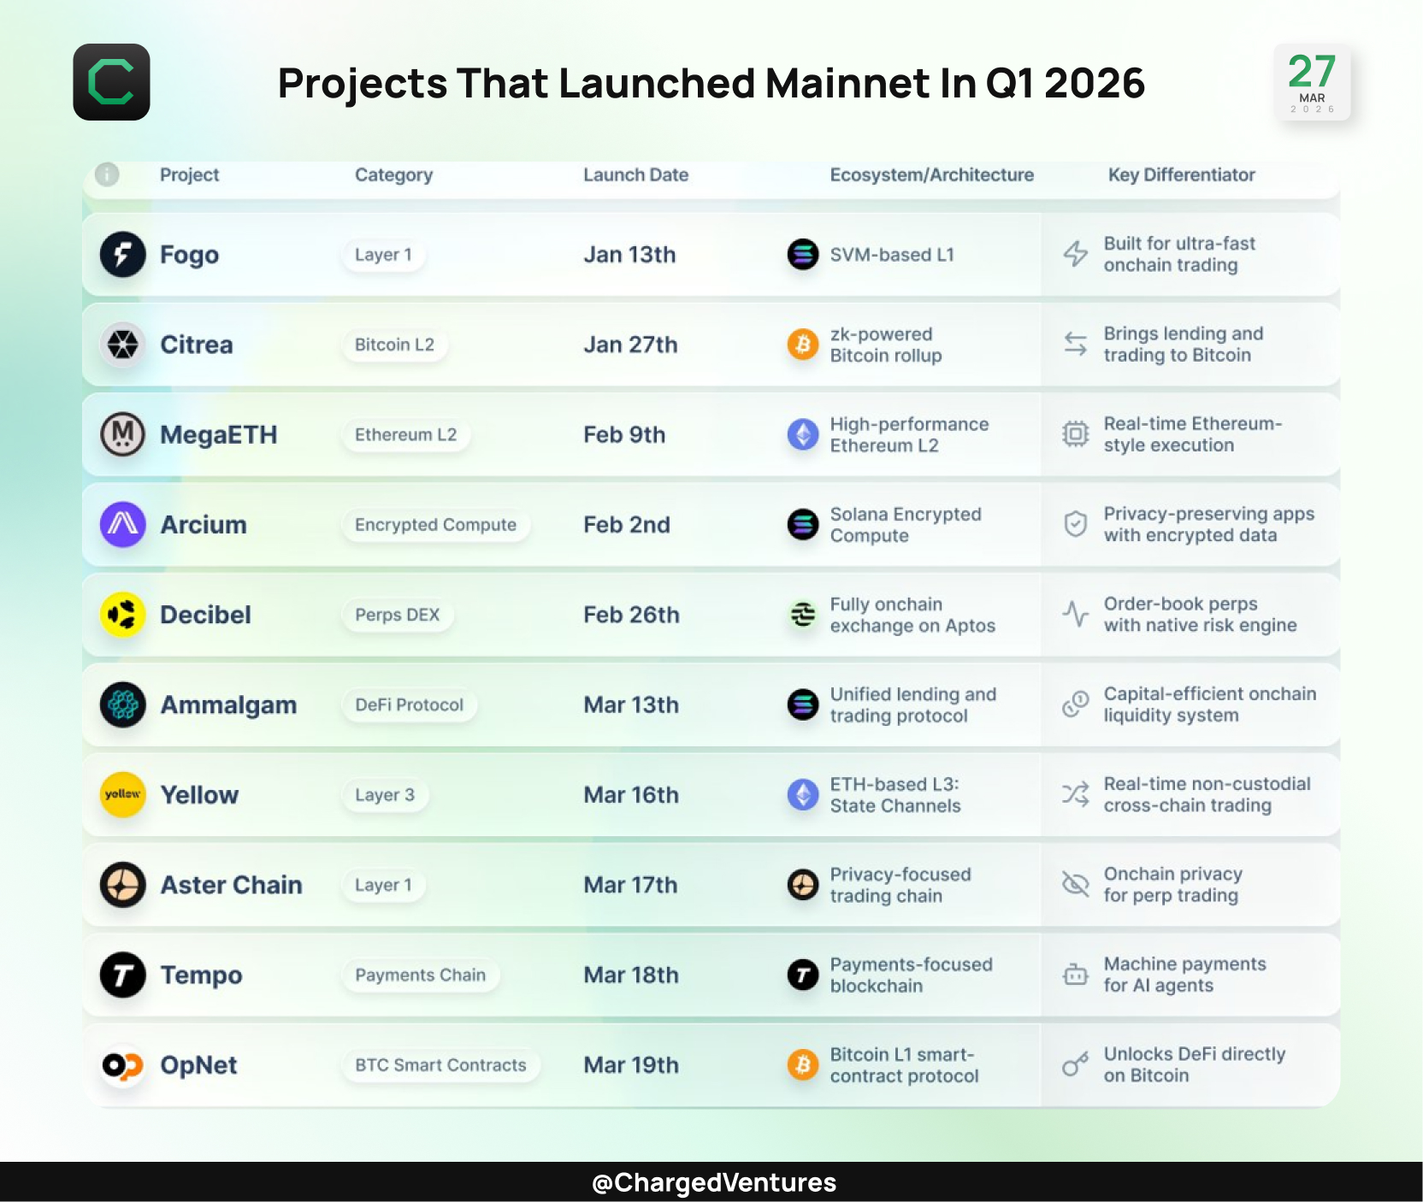Viewport: 1423px width, 1202px height.
Task: Click the Bitcoin icon in the OpNet row
Action: 803,1065
